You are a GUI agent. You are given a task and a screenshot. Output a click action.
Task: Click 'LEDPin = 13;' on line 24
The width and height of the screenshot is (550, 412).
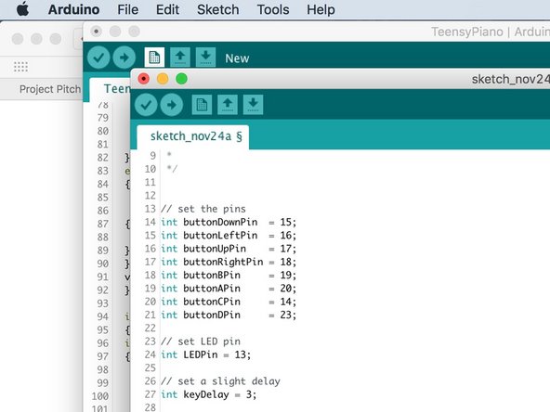217,354
